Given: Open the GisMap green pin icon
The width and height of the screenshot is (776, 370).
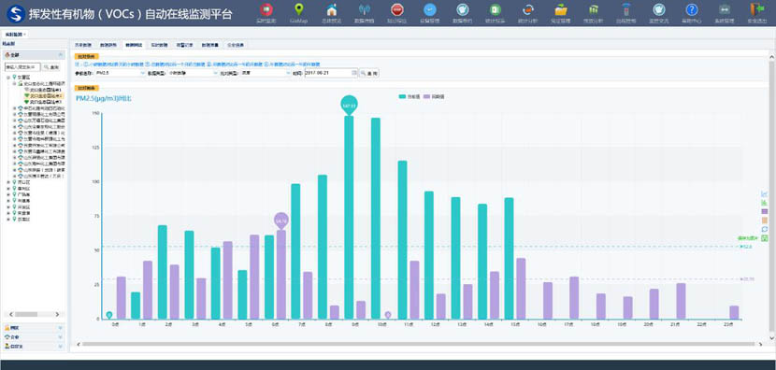Looking at the screenshot, I should 298,9.
